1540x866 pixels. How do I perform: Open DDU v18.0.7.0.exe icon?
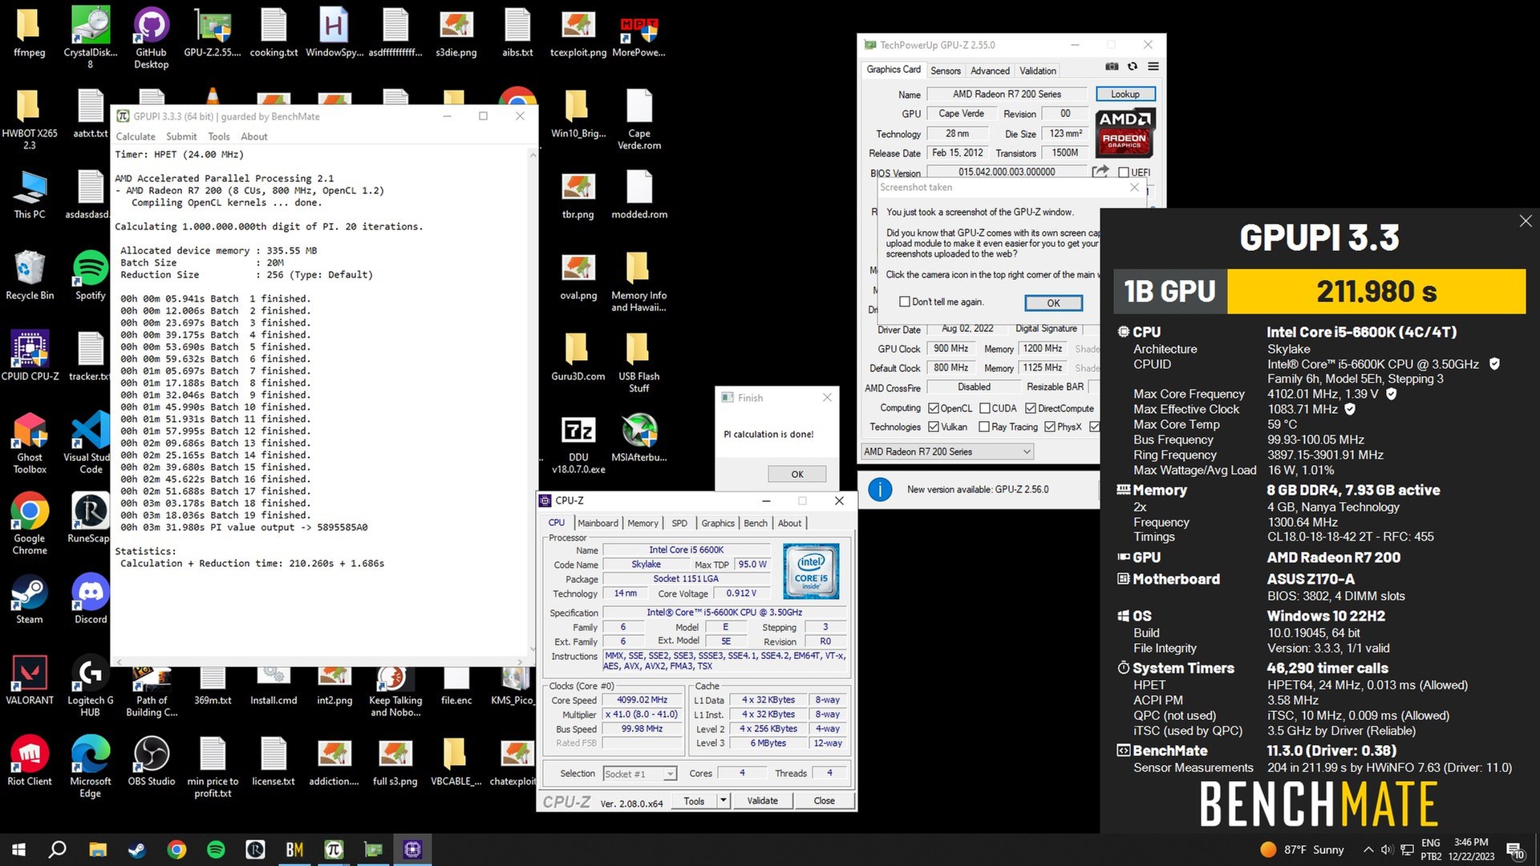pyautogui.click(x=578, y=444)
